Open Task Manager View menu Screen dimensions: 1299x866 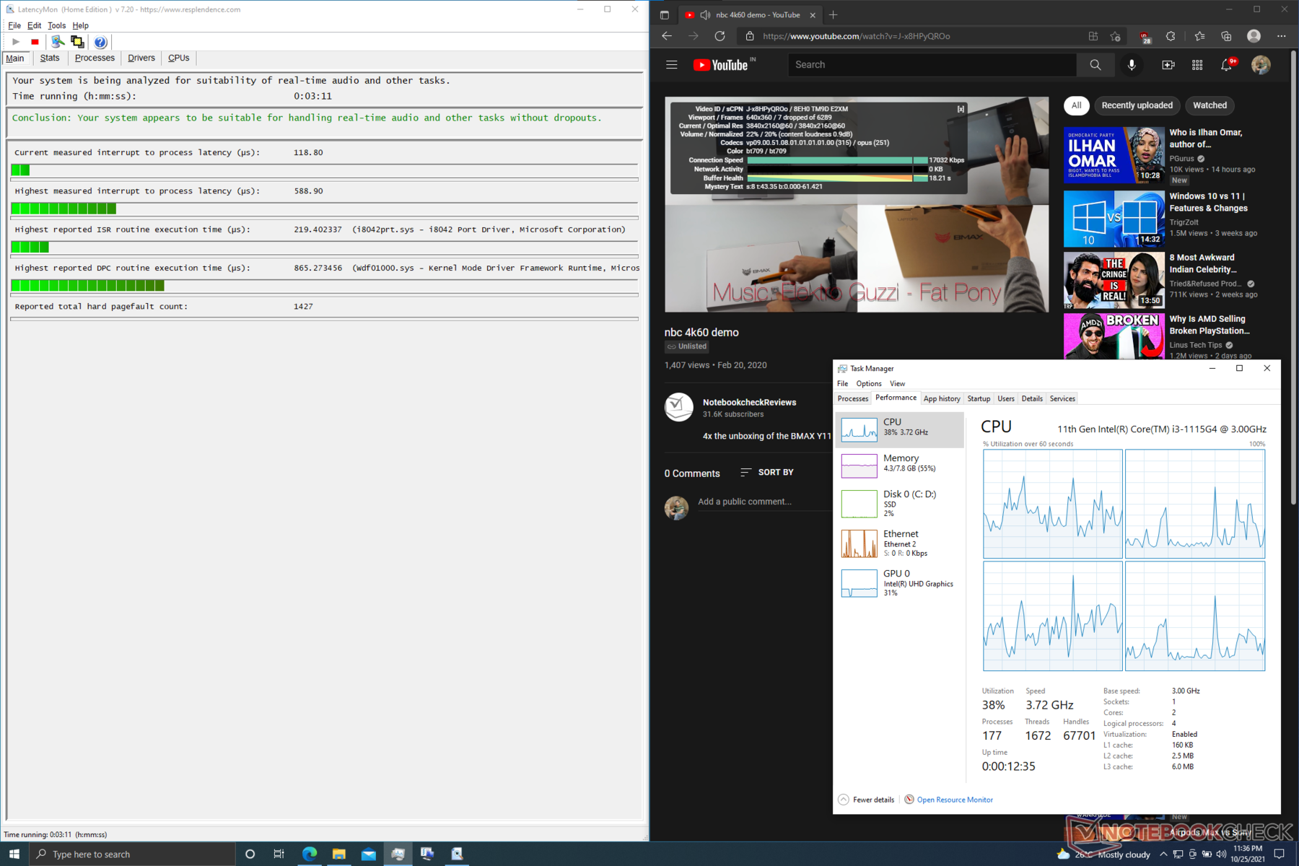click(897, 384)
